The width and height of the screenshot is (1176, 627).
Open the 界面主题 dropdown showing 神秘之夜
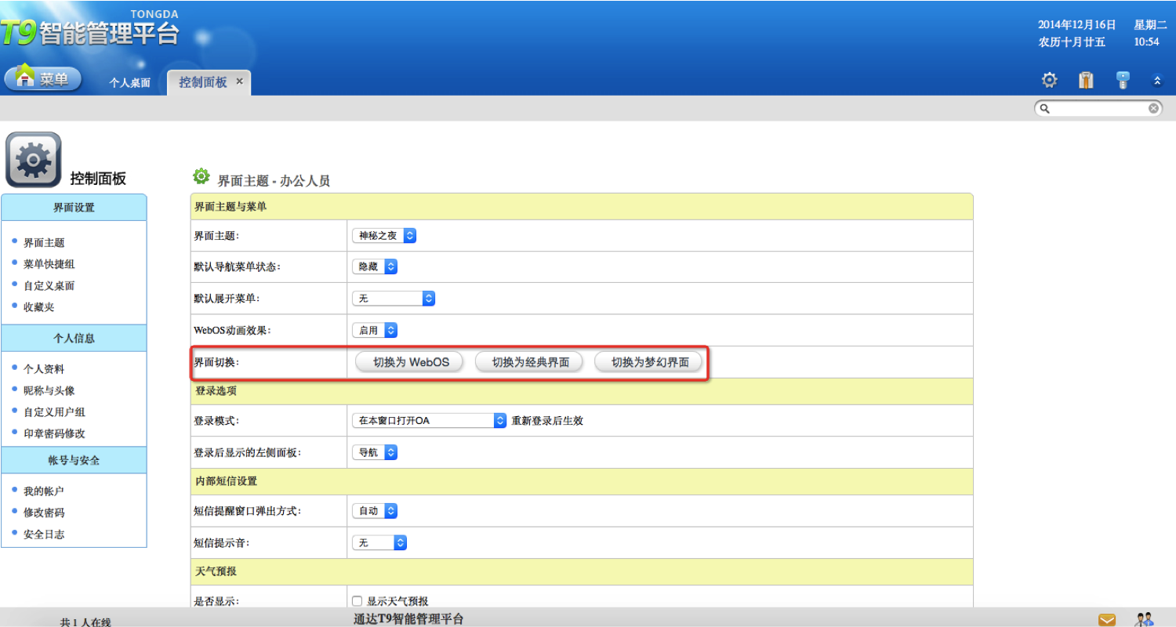tap(384, 235)
